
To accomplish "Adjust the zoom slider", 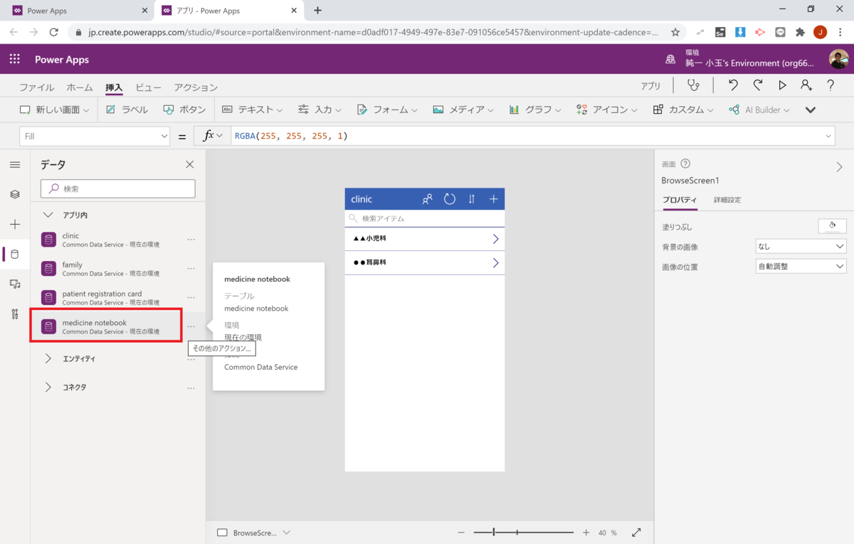I will pos(524,532).
